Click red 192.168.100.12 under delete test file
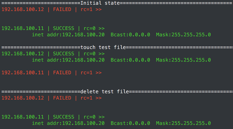Viewport: 233px width, 129px height. (23, 98)
